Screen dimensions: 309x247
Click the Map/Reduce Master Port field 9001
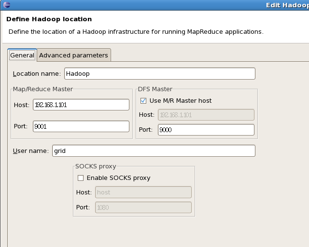[81, 126]
